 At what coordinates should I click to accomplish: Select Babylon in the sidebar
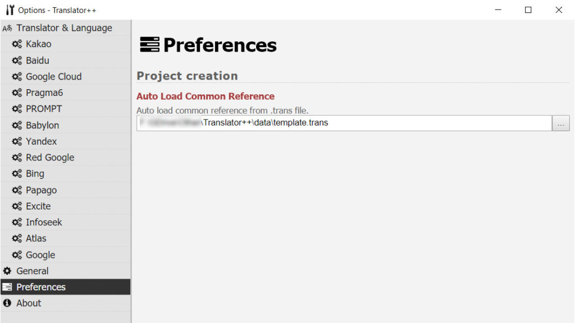(x=66, y=125)
